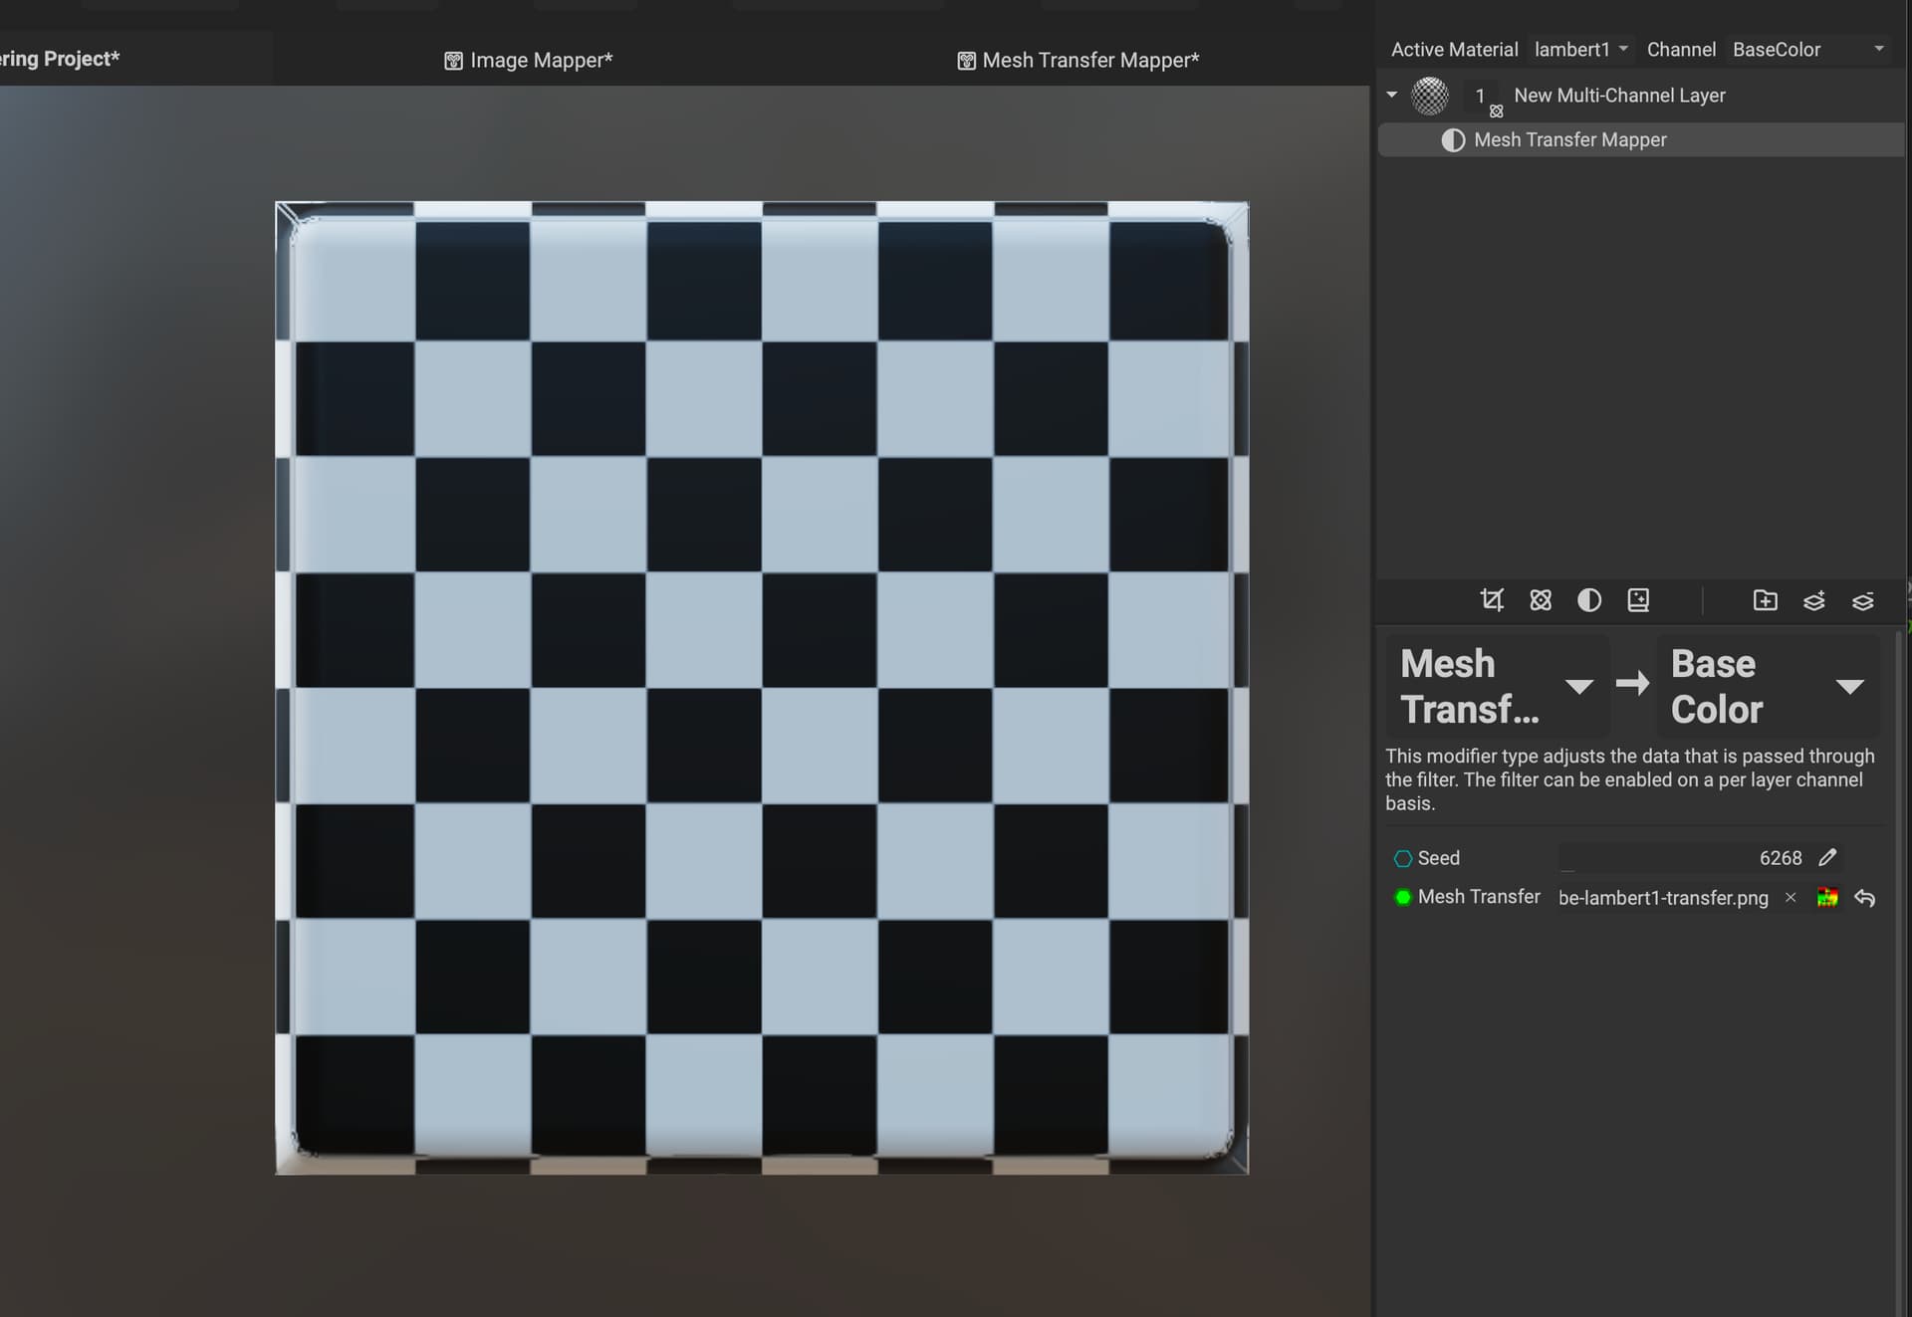Reset Mesh Transfer with the undo arrow

[1865, 898]
